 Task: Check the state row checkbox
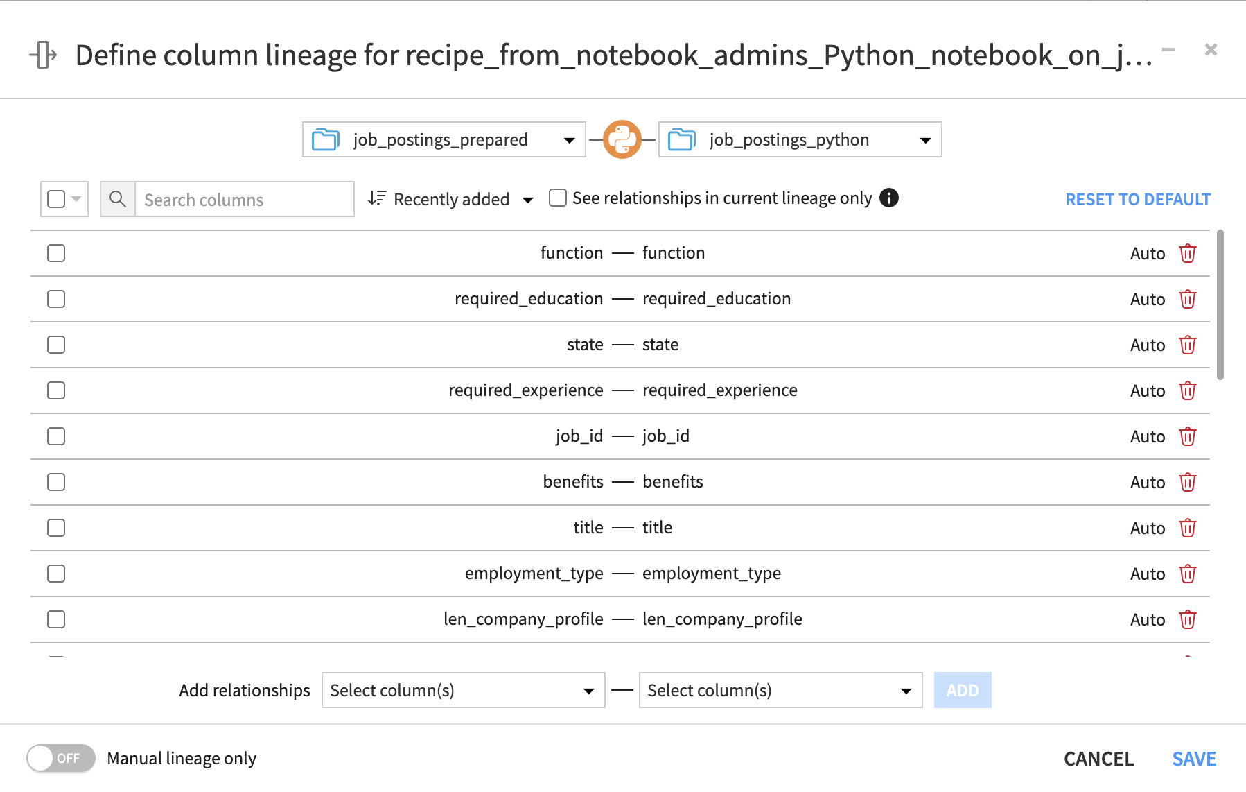coord(56,345)
